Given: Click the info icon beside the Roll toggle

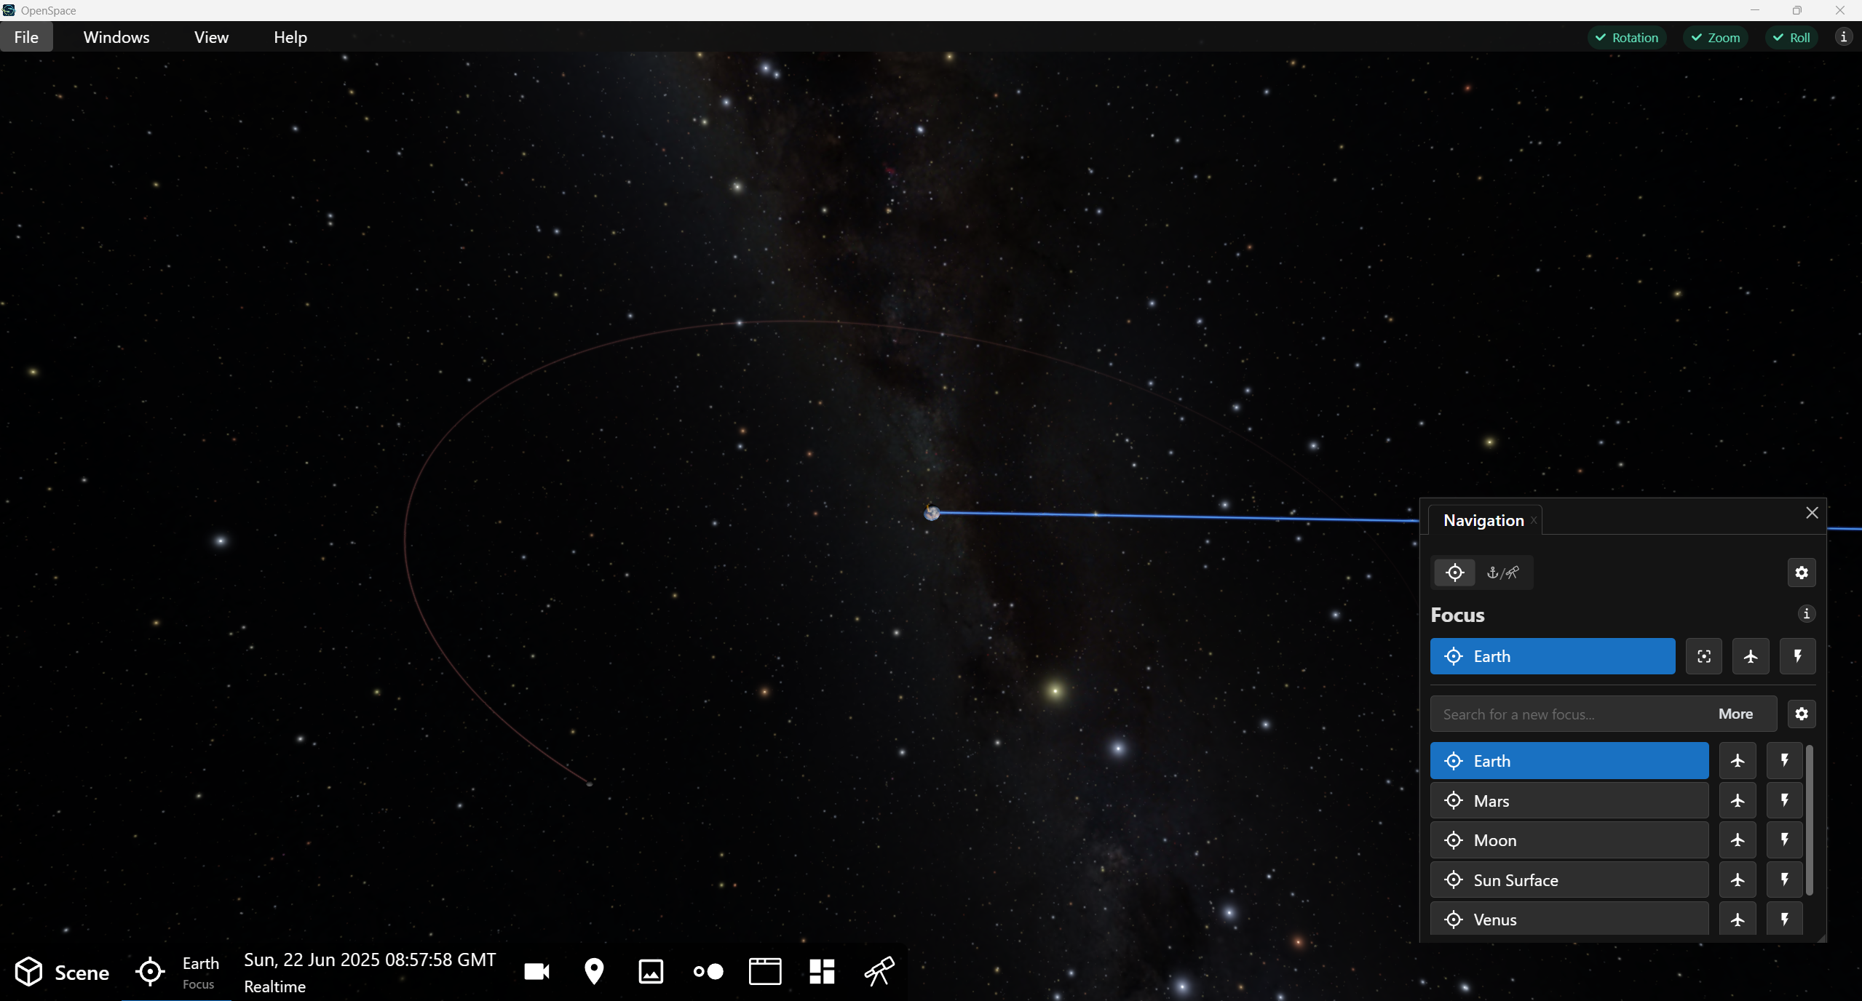Looking at the screenshot, I should (x=1844, y=37).
